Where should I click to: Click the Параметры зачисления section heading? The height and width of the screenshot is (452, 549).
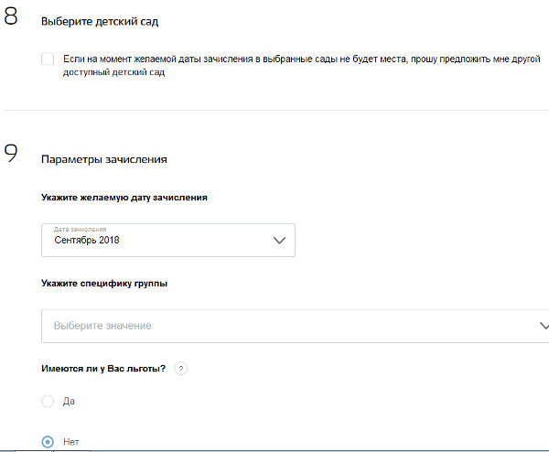pos(103,159)
